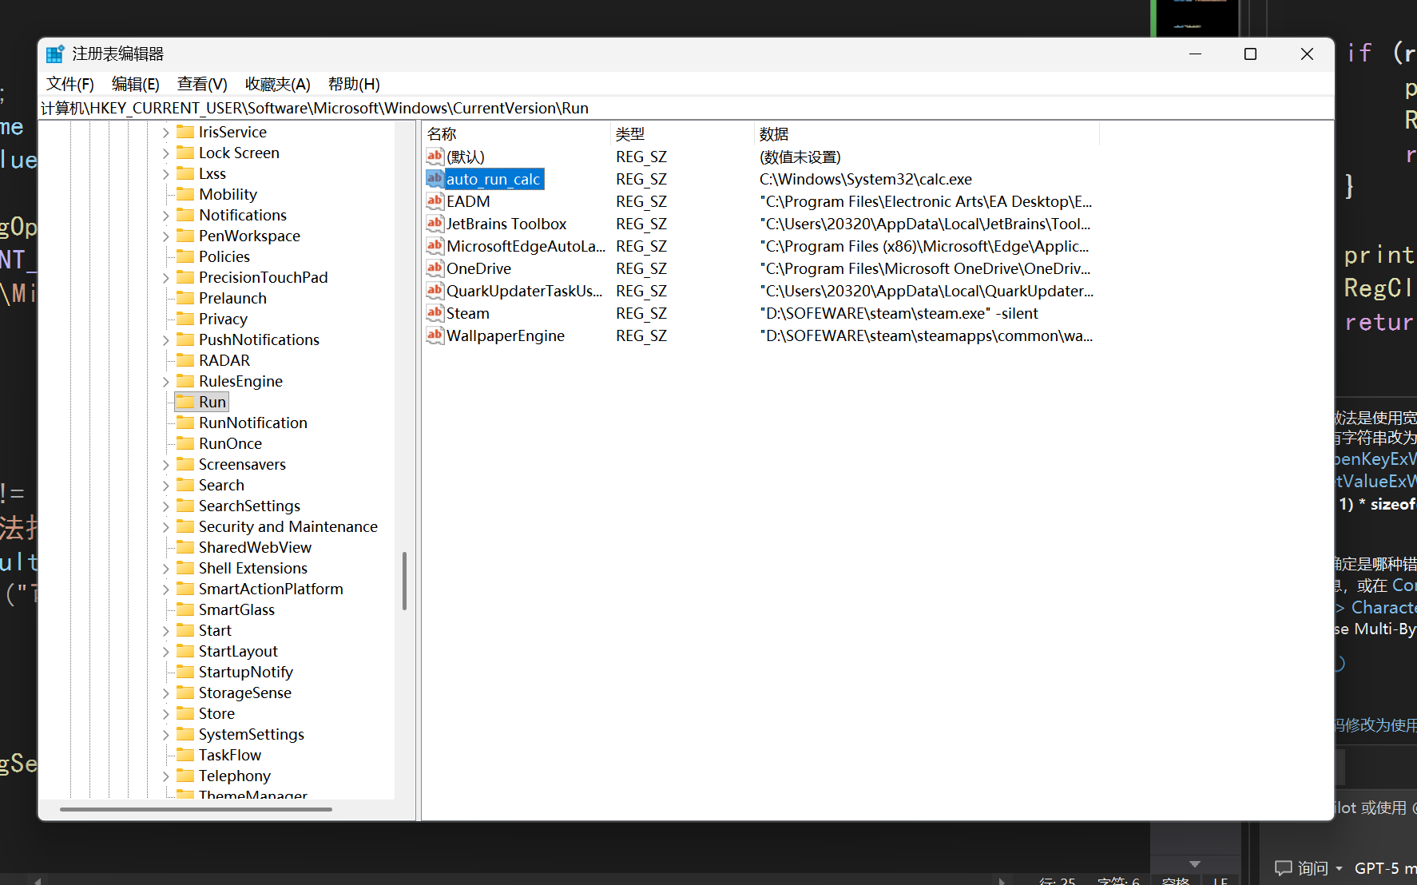Sort by the 名称 column header
Viewport: 1417px width, 885px height.
point(516,133)
